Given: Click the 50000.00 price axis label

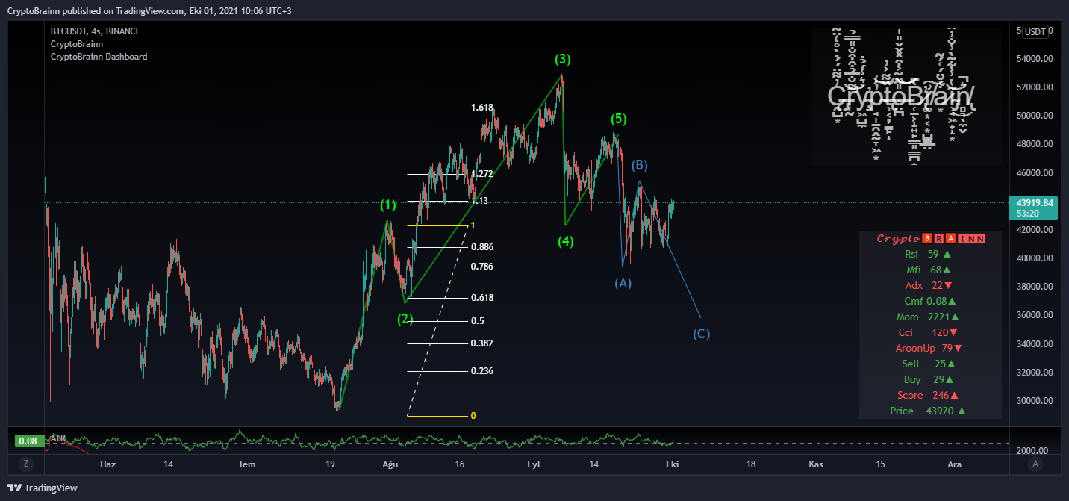Looking at the screenshot, I should 1033,116.
